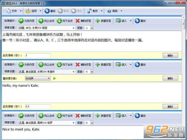Expand the arrow next to 文件
The height and width of the screenshot is (140, 187).
tap(21, 11)
